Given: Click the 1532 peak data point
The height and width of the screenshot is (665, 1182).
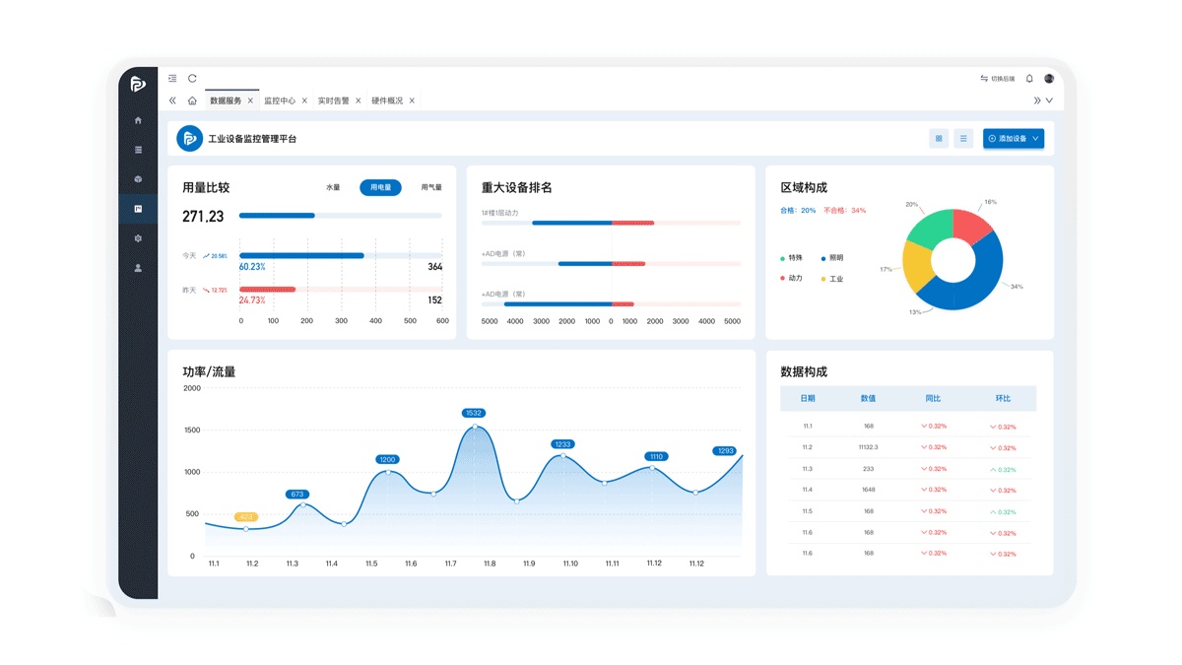Looking at the screenshot, I should click(474, 427).
